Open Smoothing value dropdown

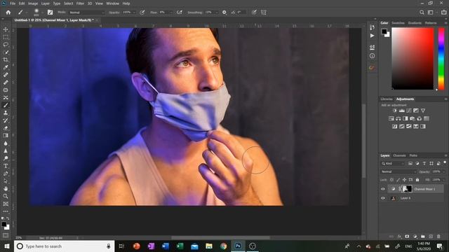coord(217,13)
